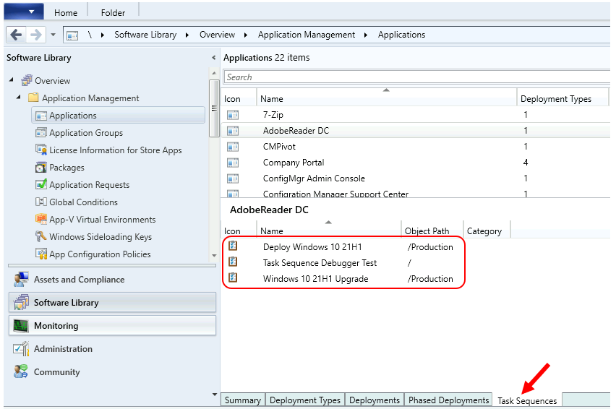The image size is (616, 409).
Task: Open the Monitoring workspace
Action: pyautogui.click(x=112, y=326)
